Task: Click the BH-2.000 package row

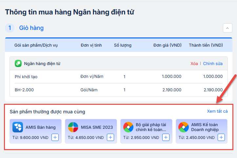Action: [x=119, y=90]
